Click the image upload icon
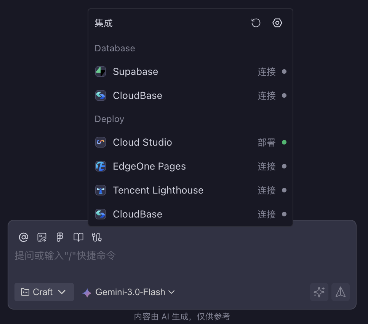368x324 pixels. click(42, 237)
